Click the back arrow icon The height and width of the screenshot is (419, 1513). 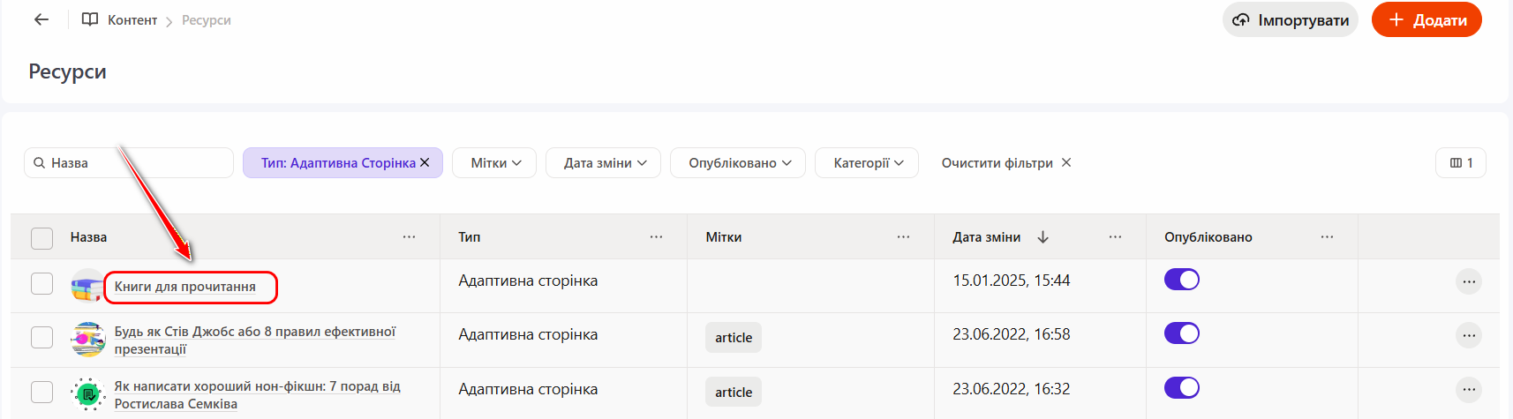(41, 19)
